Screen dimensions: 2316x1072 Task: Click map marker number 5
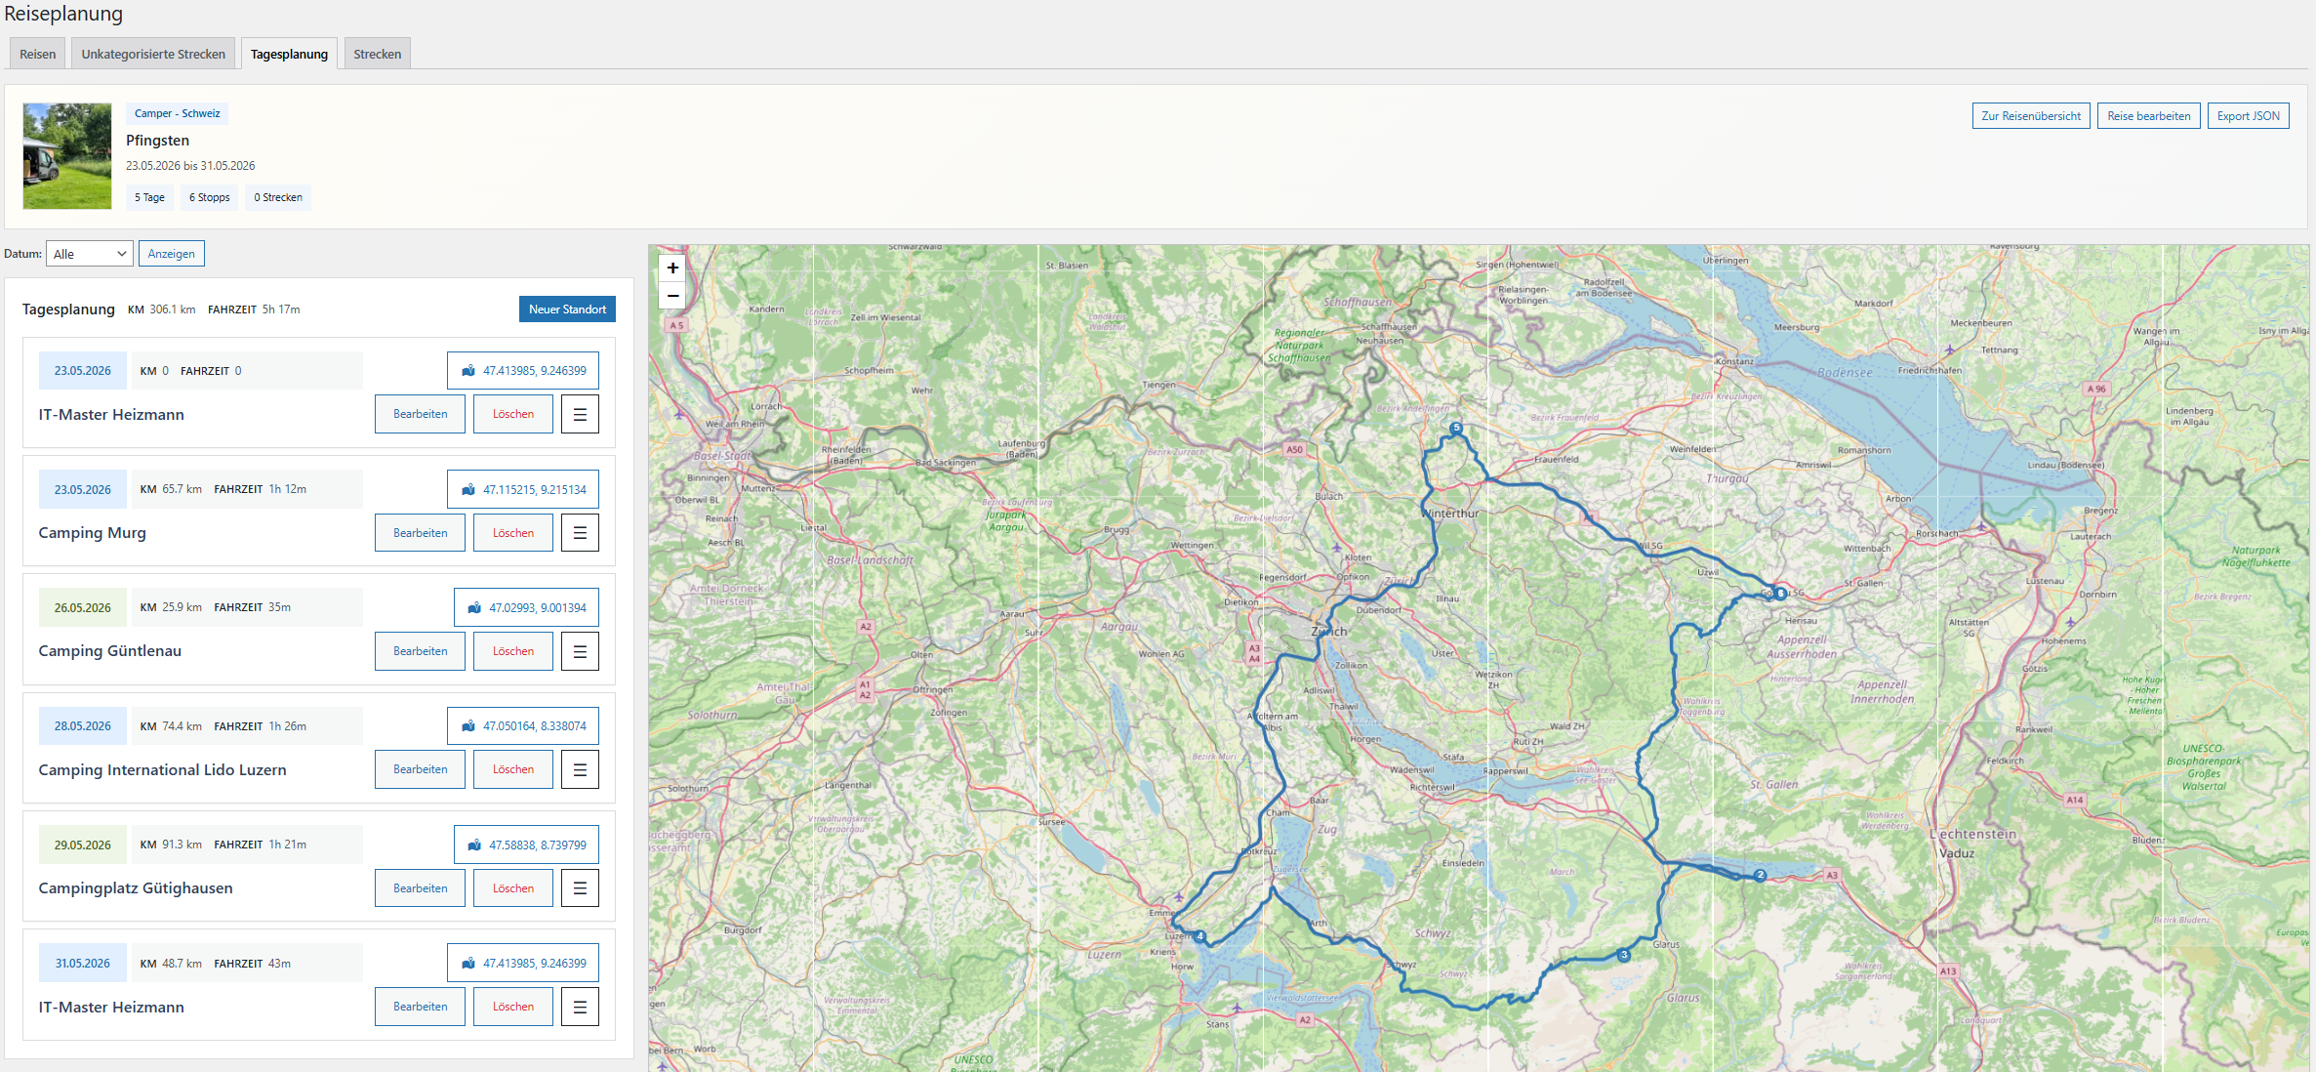1456,428
